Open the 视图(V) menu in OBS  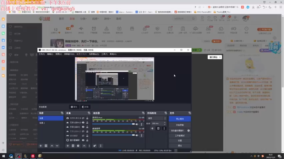point(59,54)
